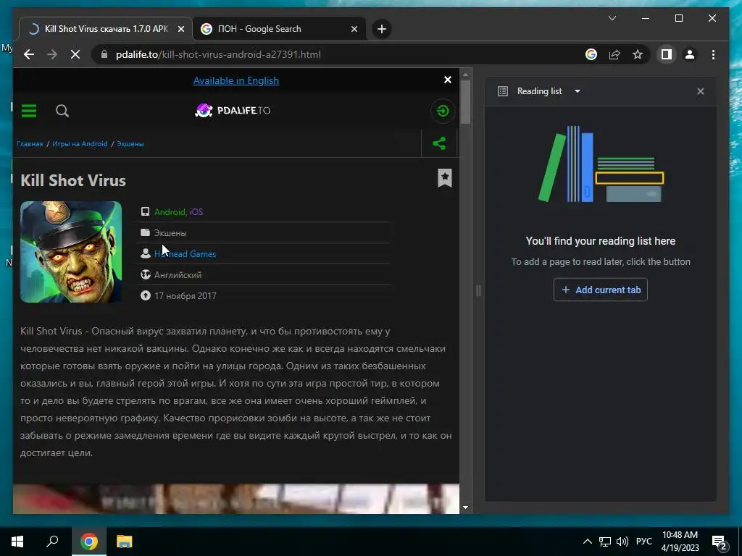Image resolution: width=742 pixels, height=556 pixels.
Task: Select the iOS platform link
Action: point(196,212)
